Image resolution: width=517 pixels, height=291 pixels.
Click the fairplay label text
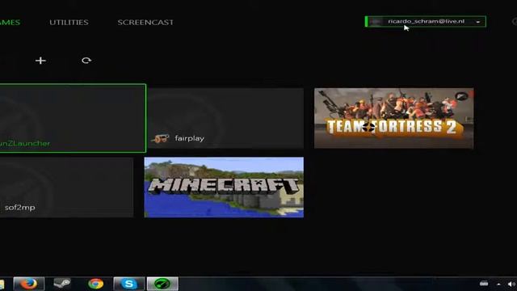189,138
